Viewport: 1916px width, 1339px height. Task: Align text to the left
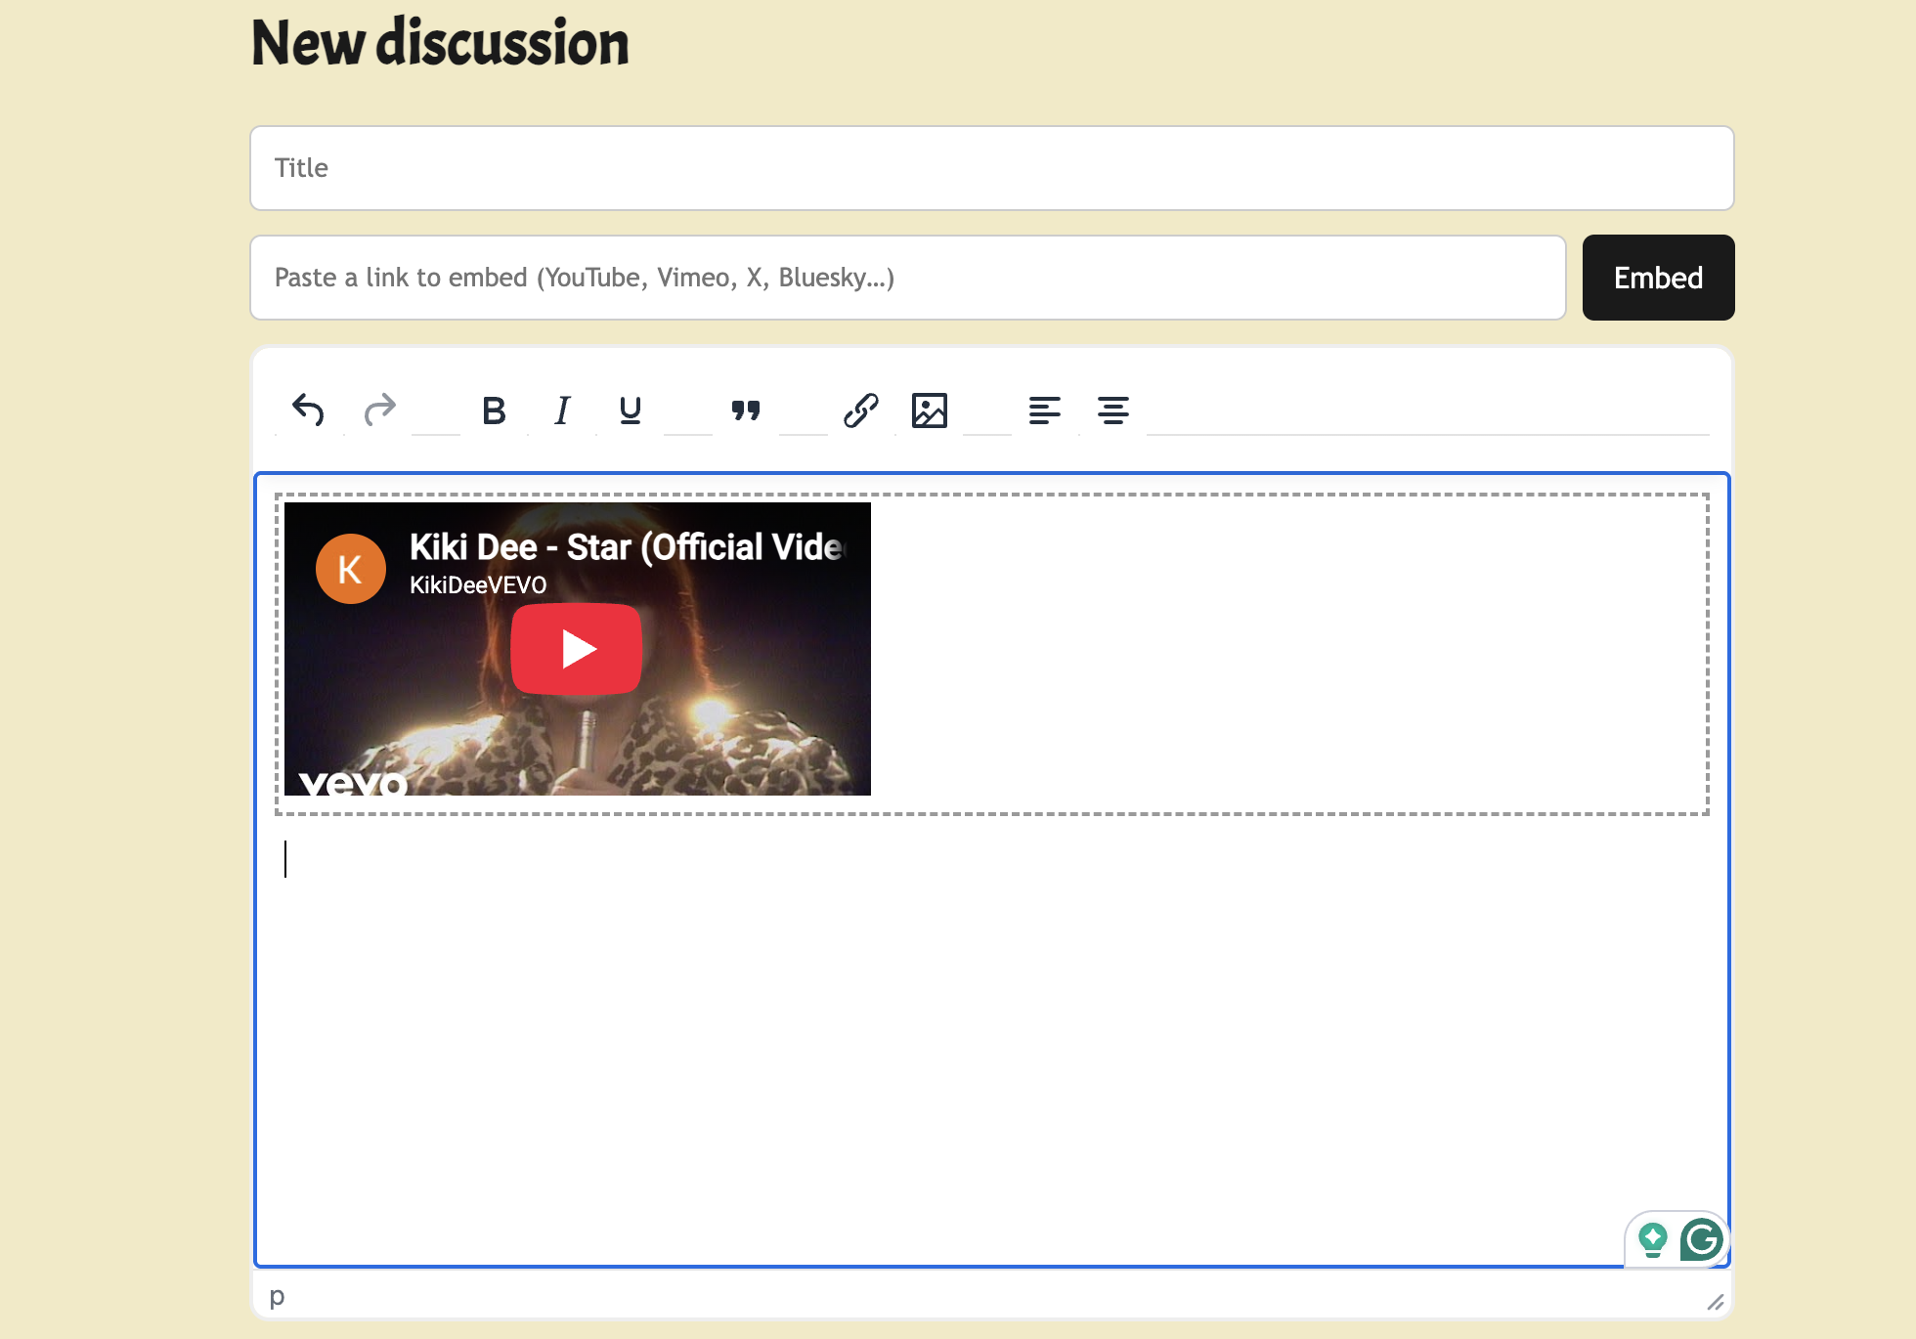pos(1045,410)
